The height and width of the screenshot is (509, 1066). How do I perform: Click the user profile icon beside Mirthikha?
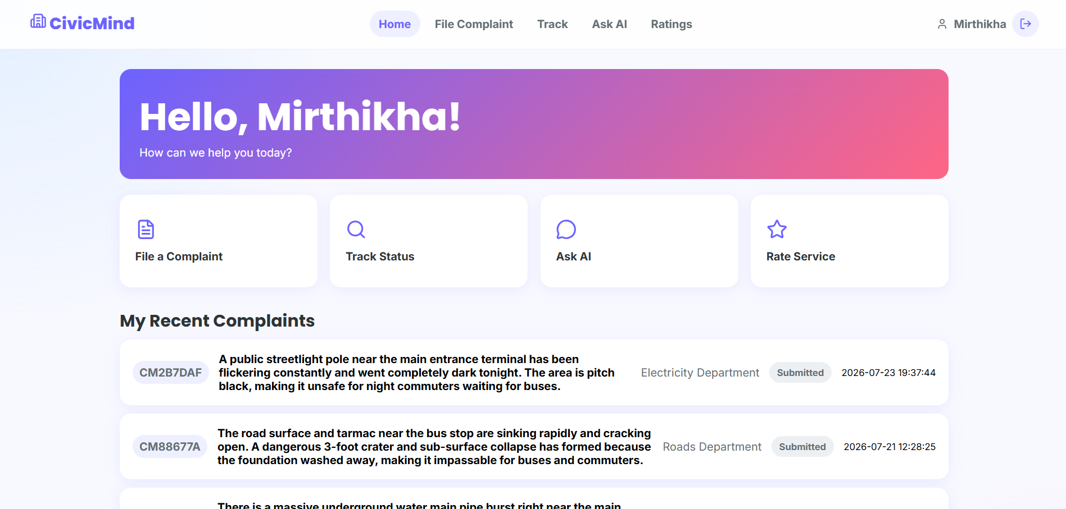tap(942, 24)
